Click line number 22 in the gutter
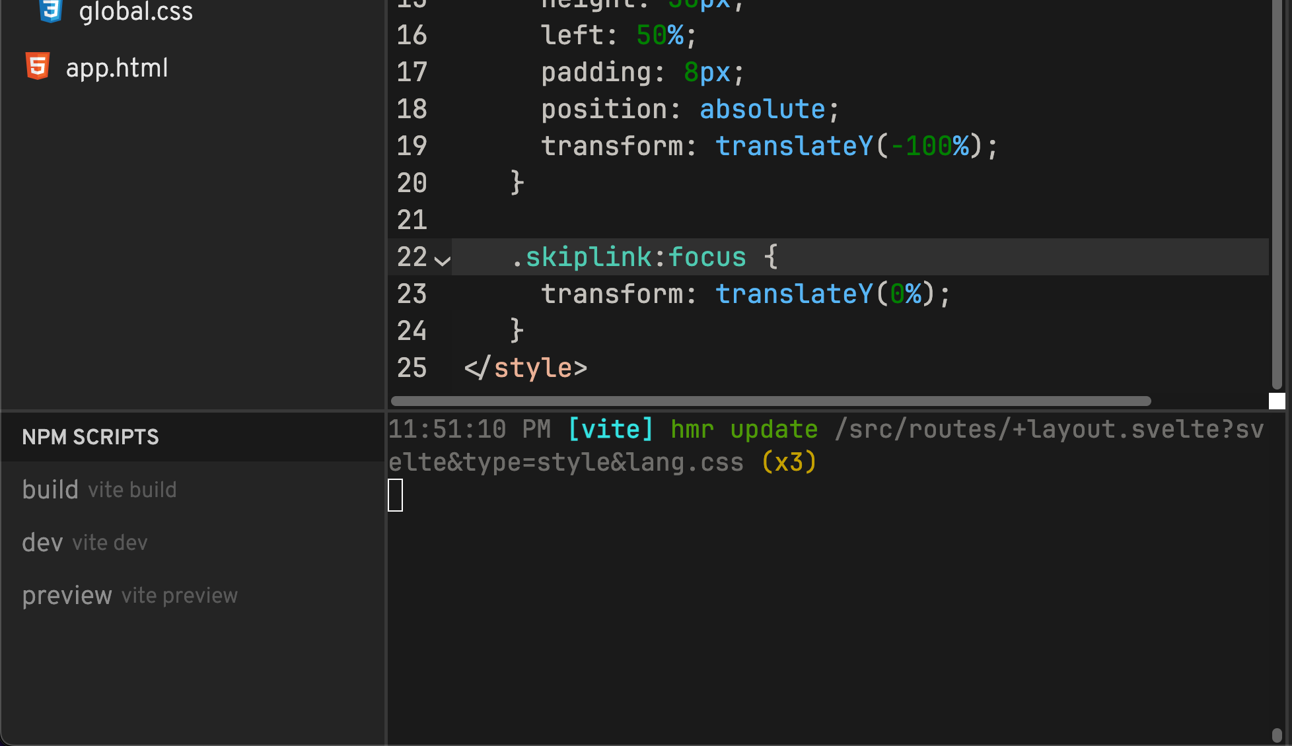1292x746 pixels. click(x=411, y=257)
